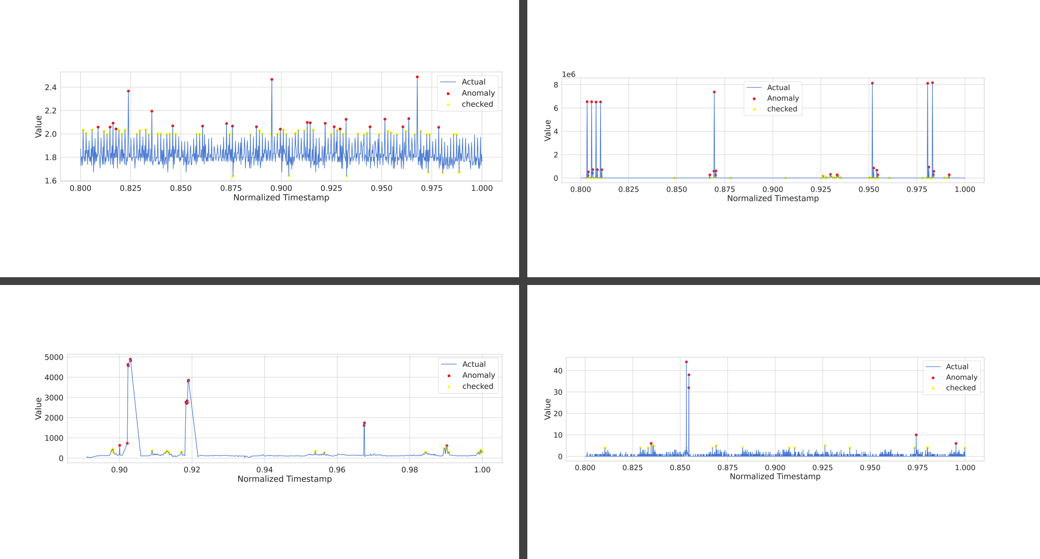Click the red anomaly peak at 2.47 near timestamp 0.895
The height and width of the screenshot is (559, 1040).
[x=272, y=80]
